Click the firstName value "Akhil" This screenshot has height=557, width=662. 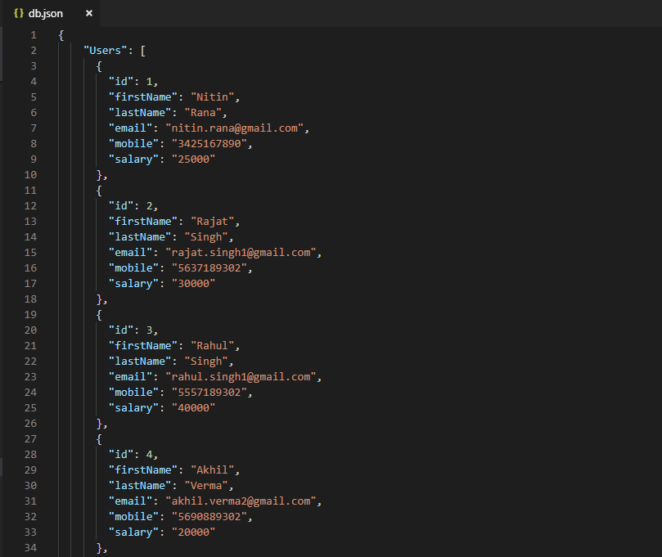click(x=211, y=469)
